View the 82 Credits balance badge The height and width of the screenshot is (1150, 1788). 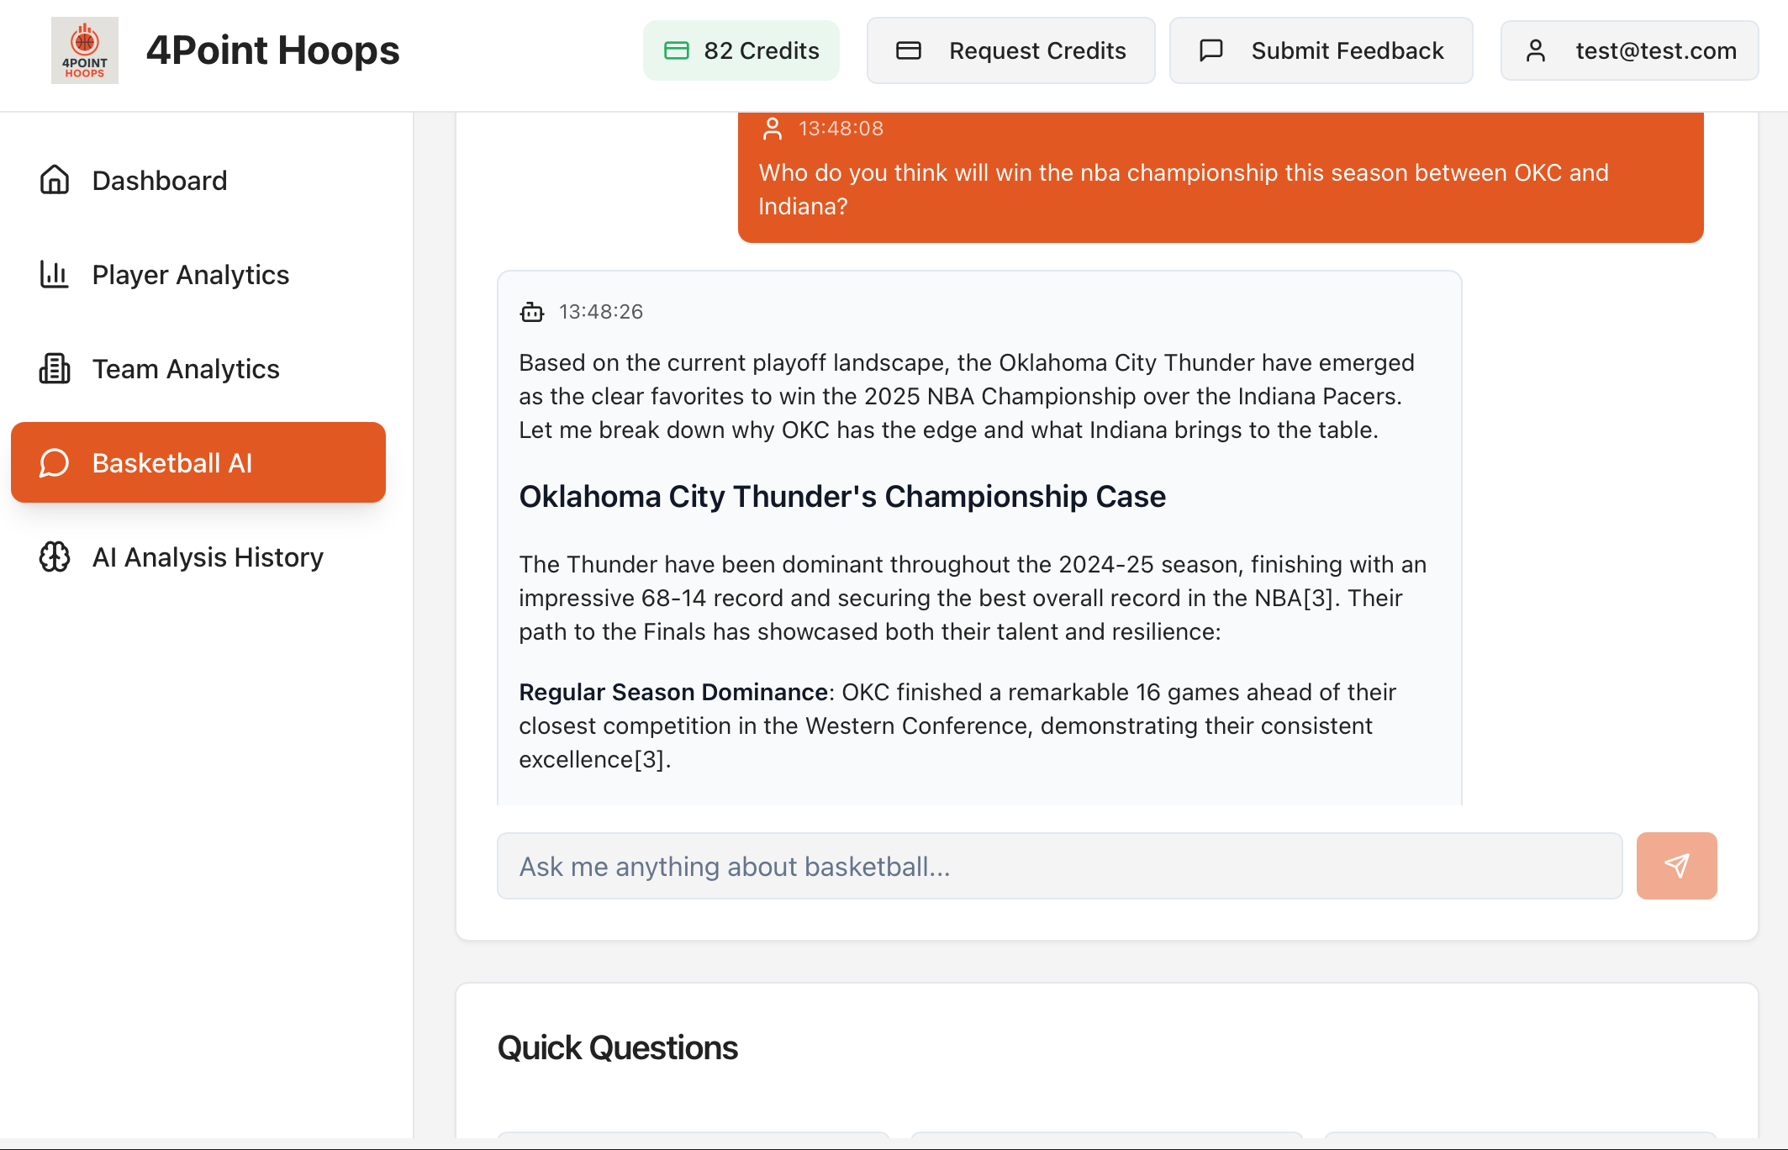[x=741, y=50]
